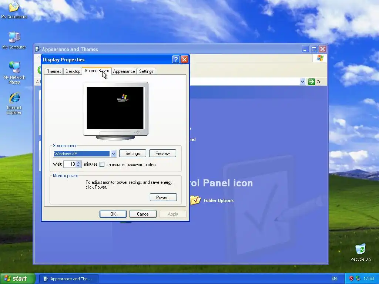
Task: Switch to the Appearance tab
Action: point(124,71)
